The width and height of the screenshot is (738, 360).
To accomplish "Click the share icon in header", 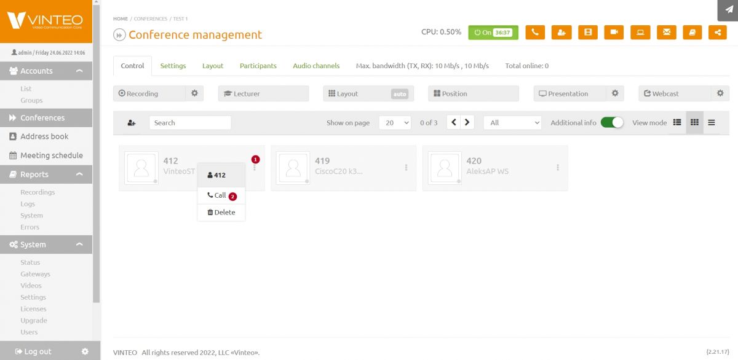I will pyautogui.click(x=717, y=33).
